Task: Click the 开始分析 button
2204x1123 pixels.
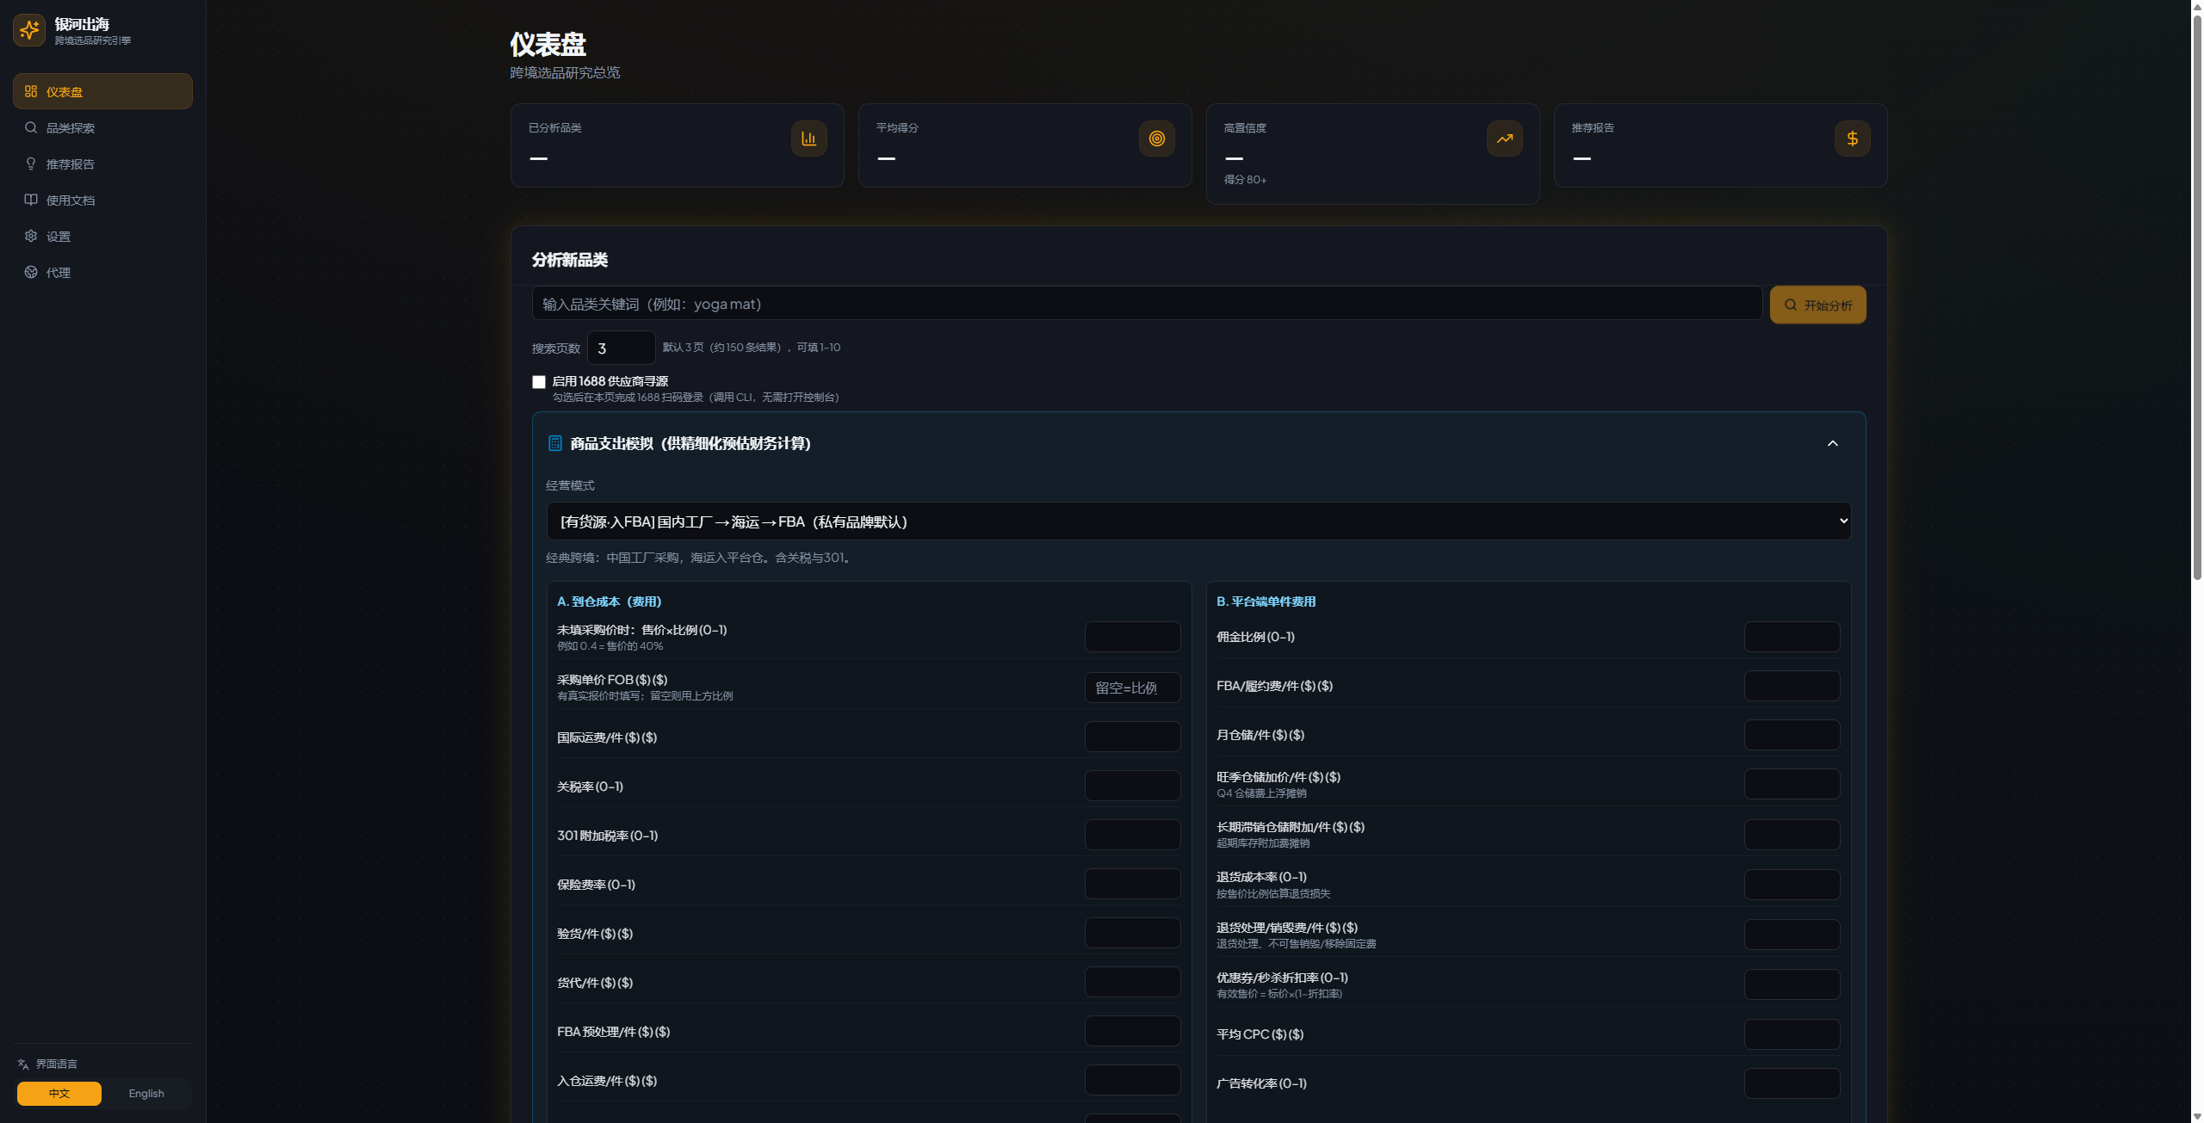Action: 1817,305
